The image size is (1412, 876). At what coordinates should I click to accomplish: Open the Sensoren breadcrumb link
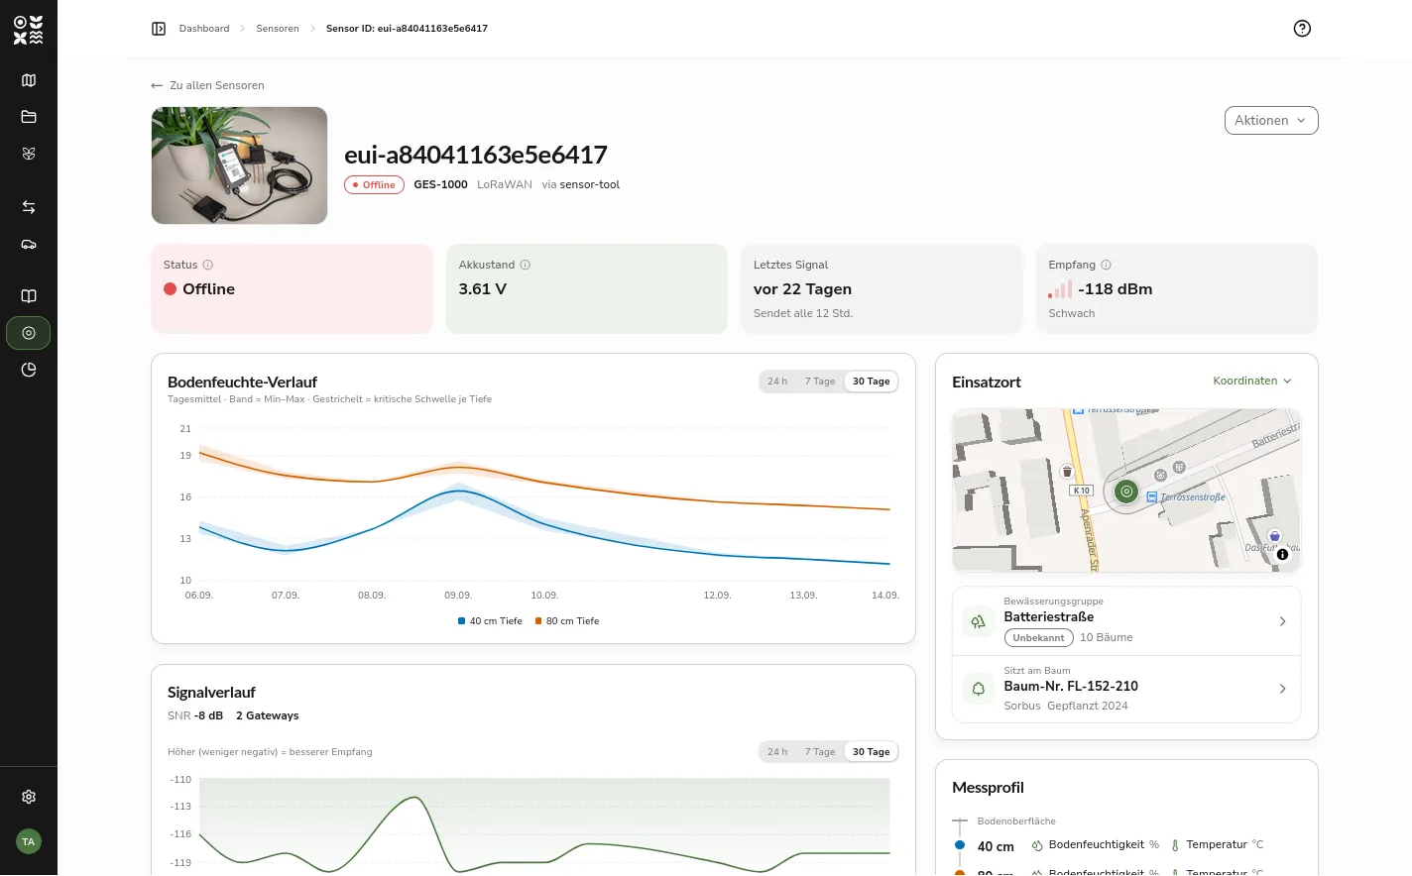pyautogui.click(x=278, y=29)
